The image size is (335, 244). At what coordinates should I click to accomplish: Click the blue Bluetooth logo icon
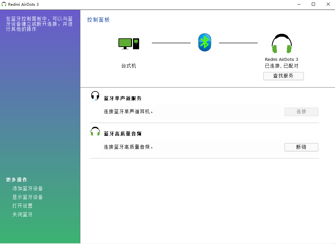pos(205,42)
